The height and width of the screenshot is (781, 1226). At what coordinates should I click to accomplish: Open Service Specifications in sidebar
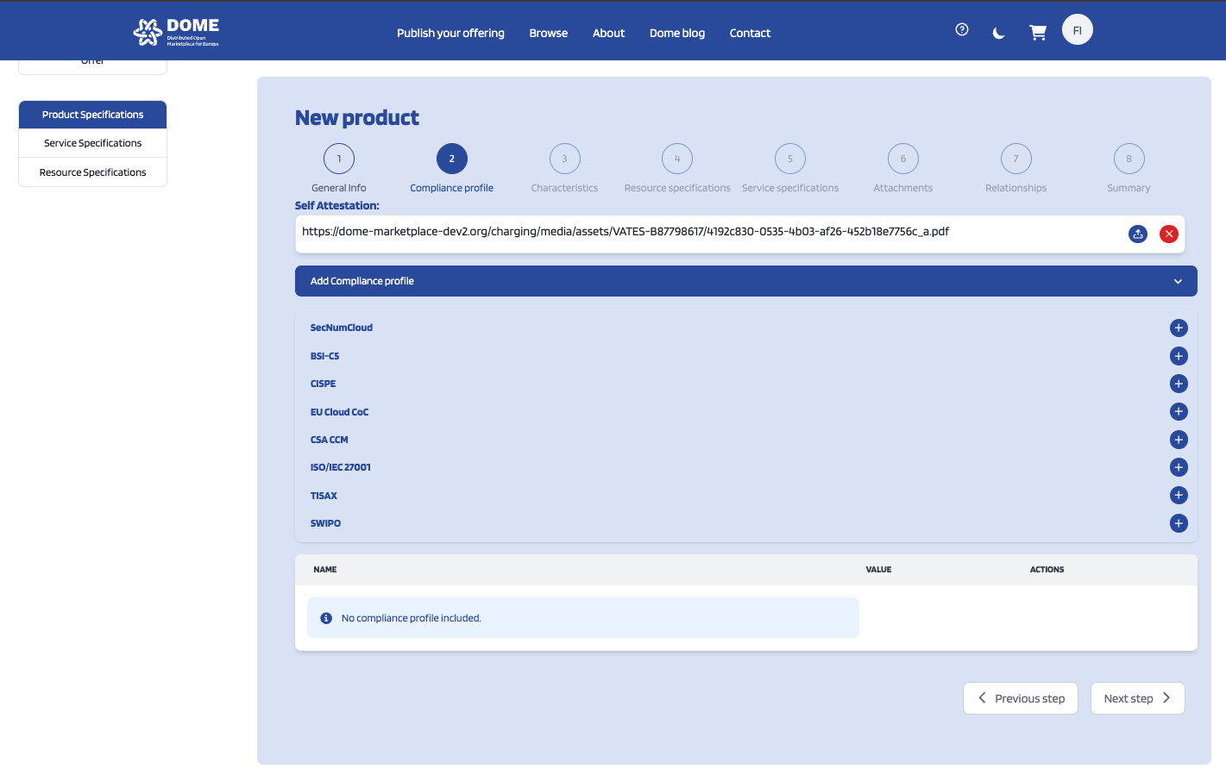92,143
